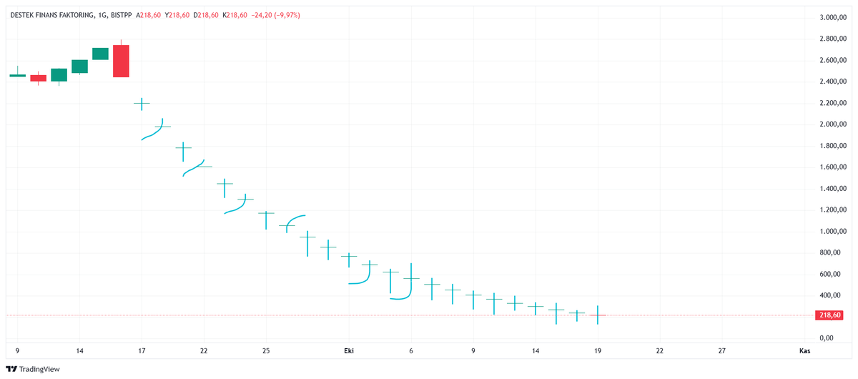Screen dimensions: 858x379
Task: Click the 1.800,00 price axis label
Action: click(833, 146)
